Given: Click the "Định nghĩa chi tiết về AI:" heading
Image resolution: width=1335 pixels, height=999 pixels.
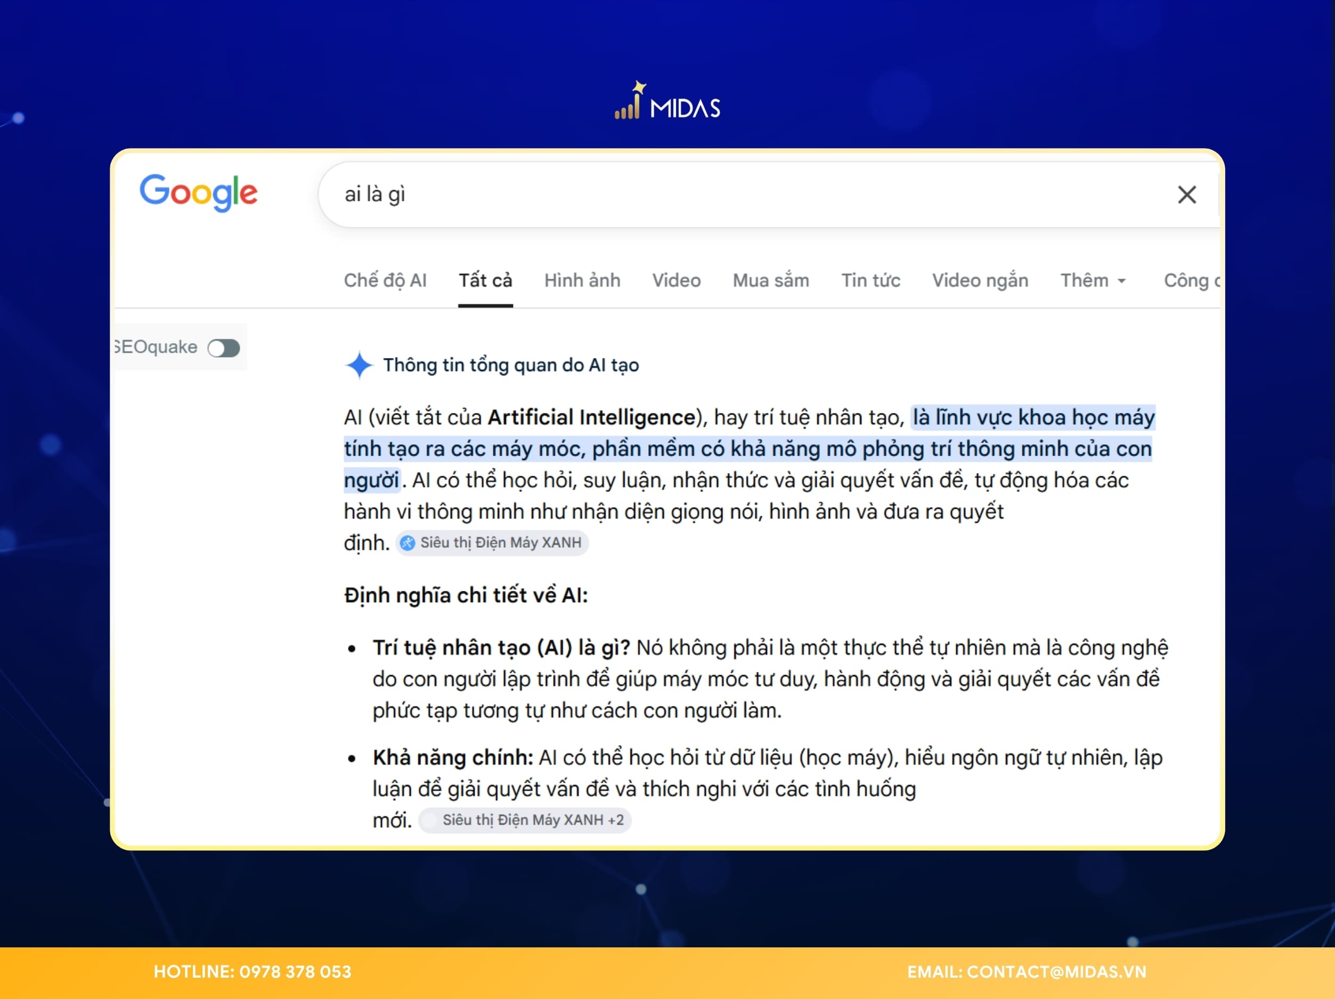Looking at the screenshot, I should [x=466, y=596].
